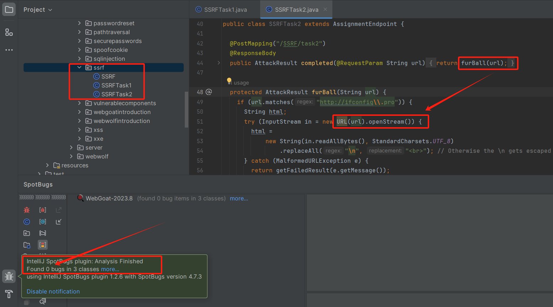The image size is (553, 307).
Task: Switch to the SSRFTask1.java tab
Action: tap(221, 10)
